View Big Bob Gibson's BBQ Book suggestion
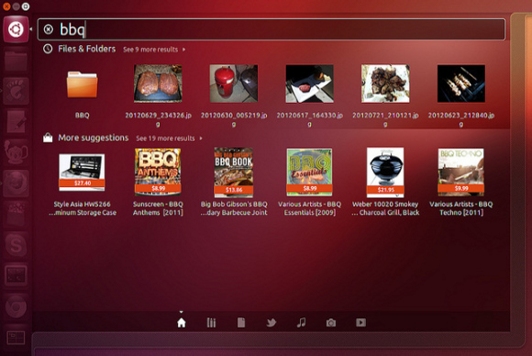Image resolution: width=532 pixels, height=356 pixels. point(234,182)
